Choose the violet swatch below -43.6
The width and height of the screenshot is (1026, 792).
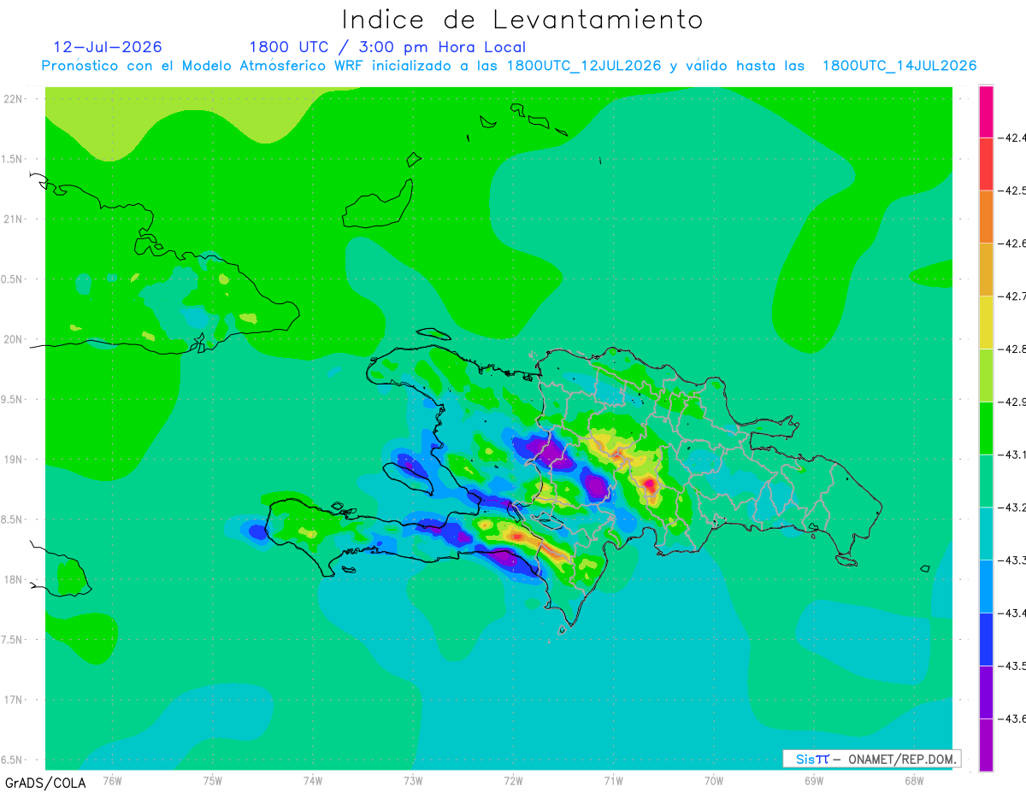click(986, 745)
